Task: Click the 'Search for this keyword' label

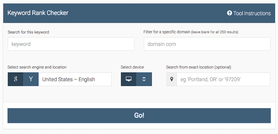Action: pyautogui.click(x=29, y=32)
